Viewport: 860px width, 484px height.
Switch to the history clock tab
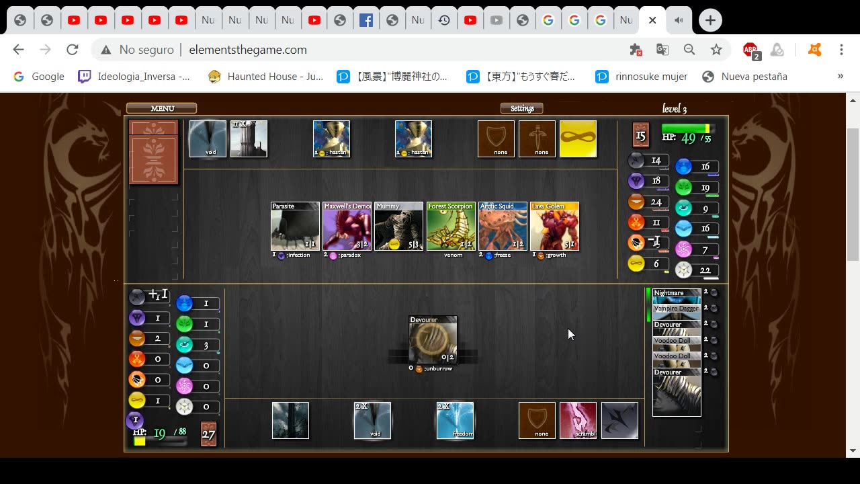[444, 20]
